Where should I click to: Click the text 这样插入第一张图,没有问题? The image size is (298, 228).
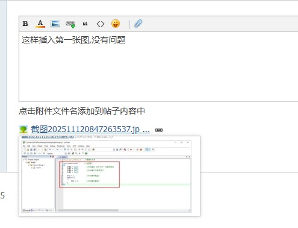(x=73, y=40)
